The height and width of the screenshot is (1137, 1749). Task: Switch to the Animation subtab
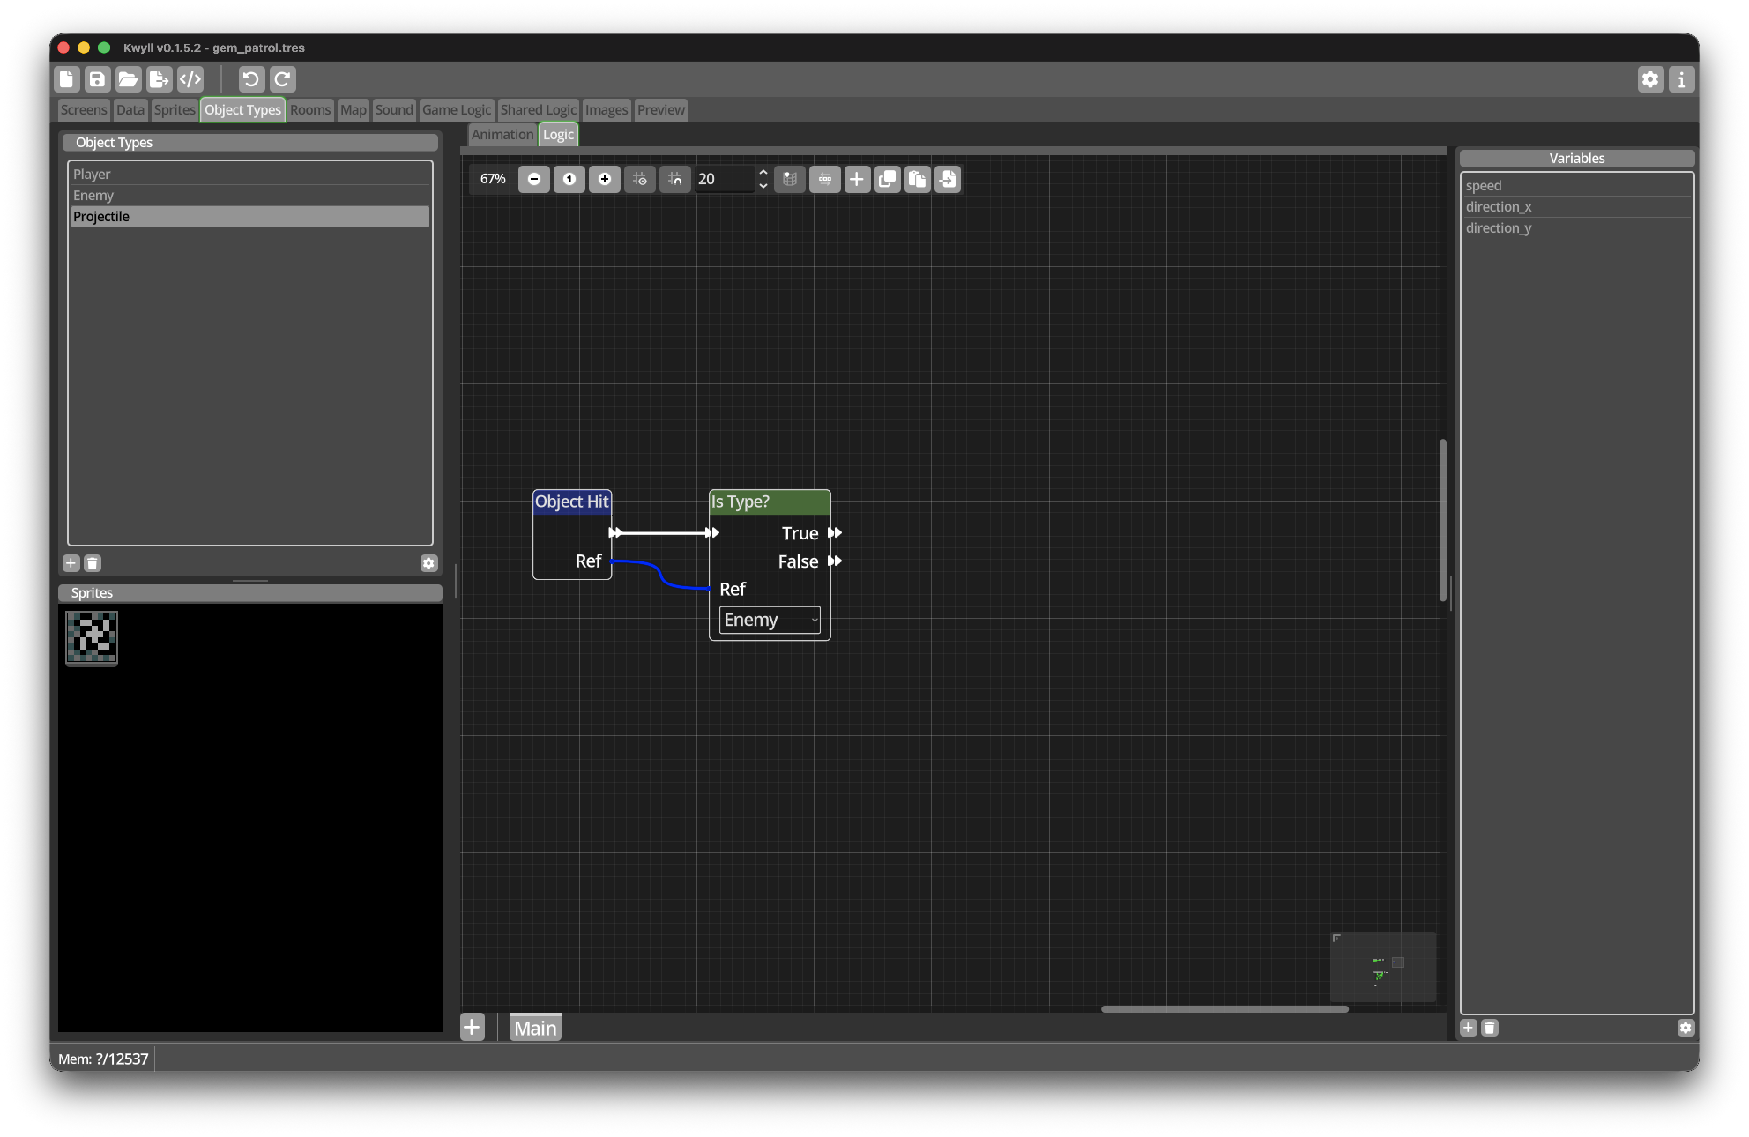tap(502, 135)
